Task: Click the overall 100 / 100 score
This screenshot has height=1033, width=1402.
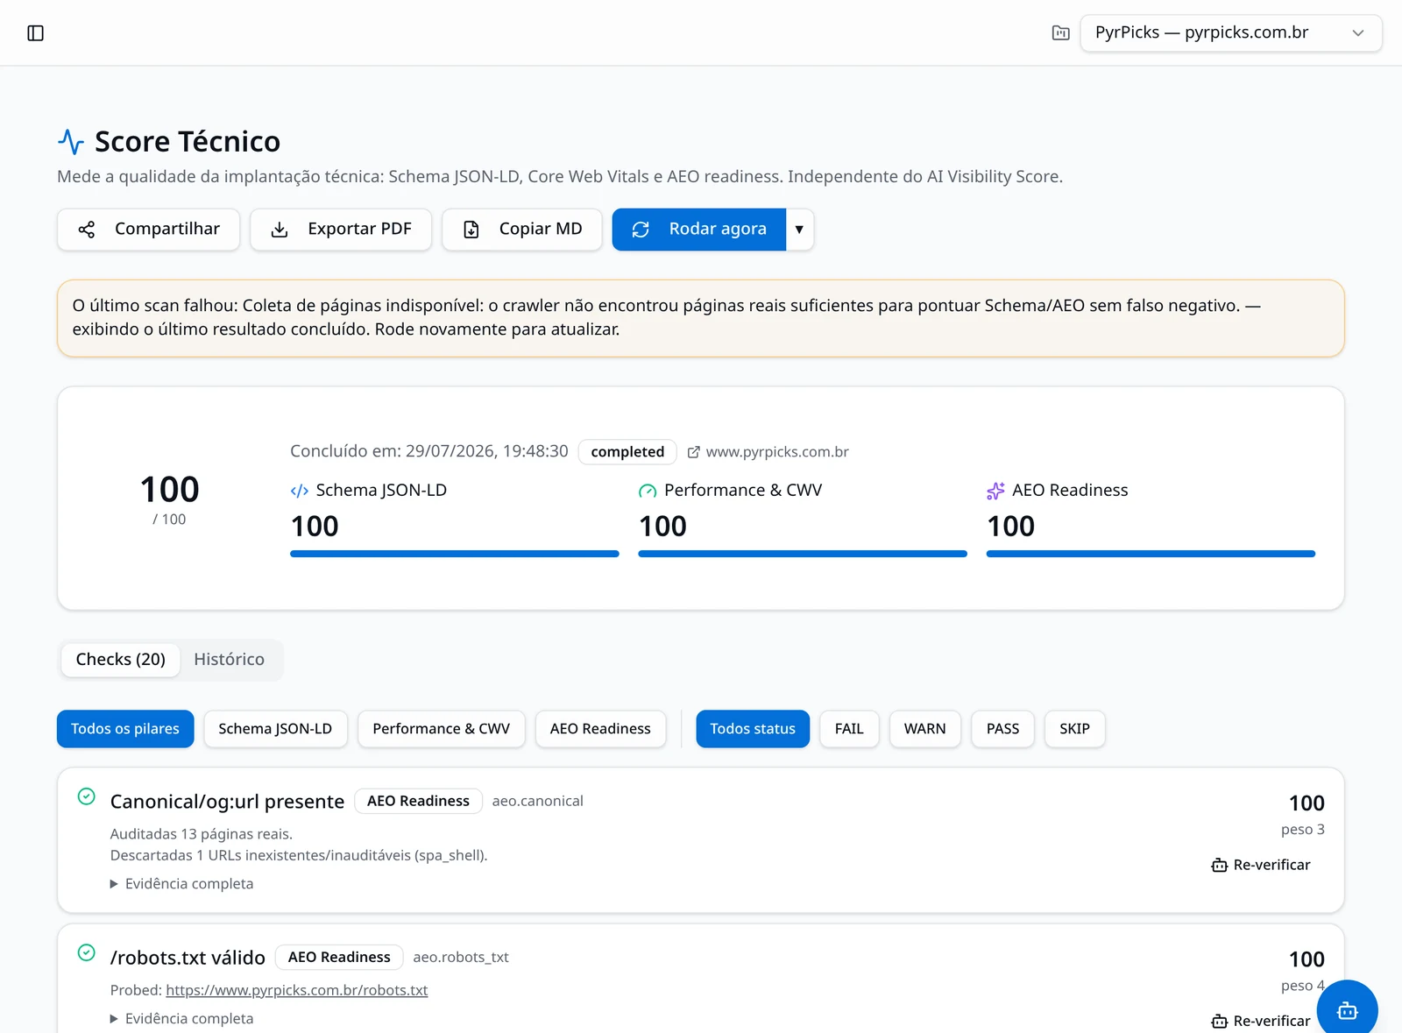Action: [169, 500]
